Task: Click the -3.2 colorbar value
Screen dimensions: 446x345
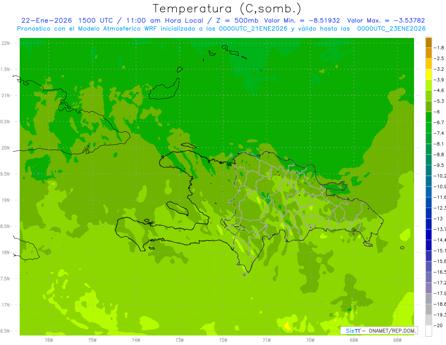Action: point(439,69)
